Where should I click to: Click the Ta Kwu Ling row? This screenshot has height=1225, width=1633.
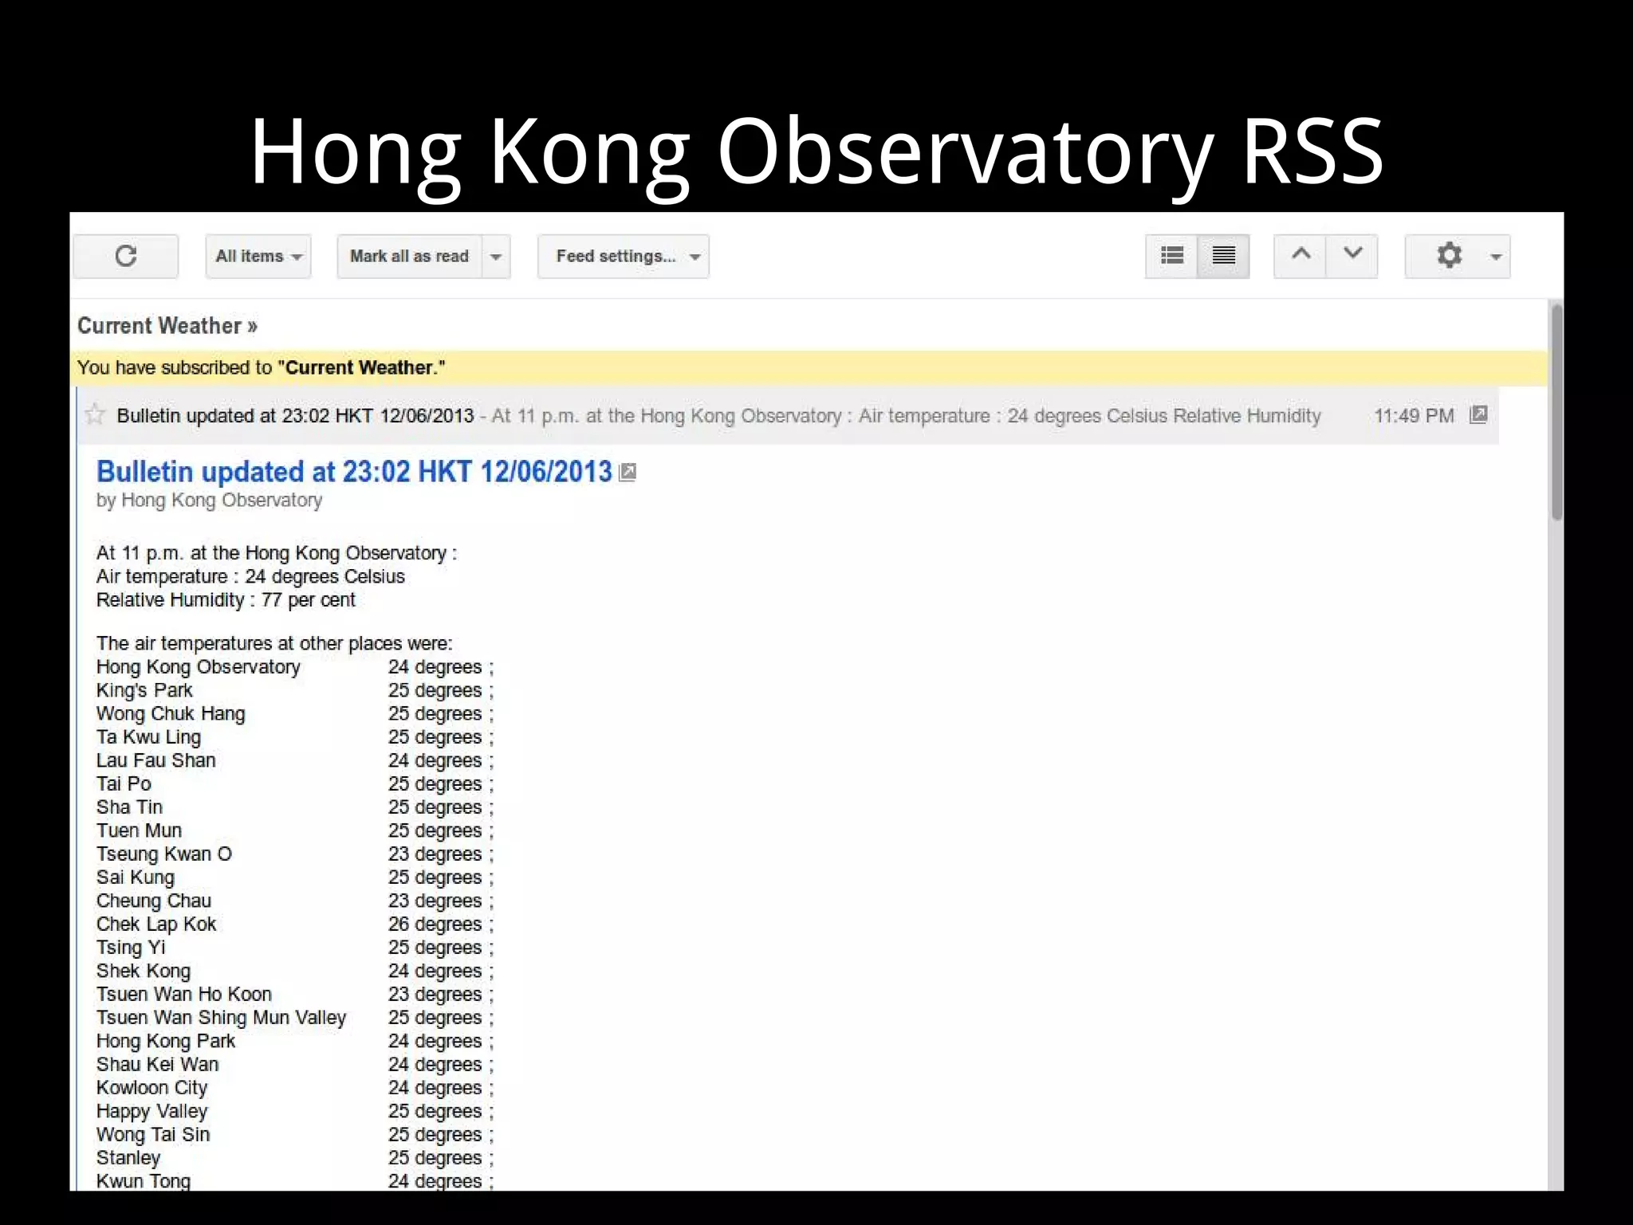(295, 737)
